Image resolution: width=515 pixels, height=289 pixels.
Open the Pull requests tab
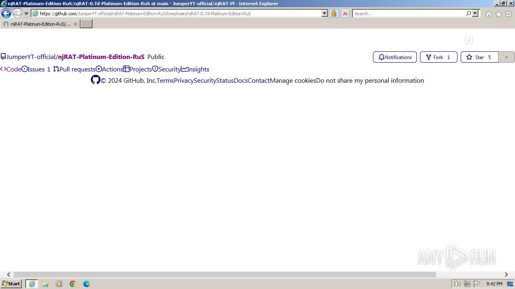(x=74, y=69)
